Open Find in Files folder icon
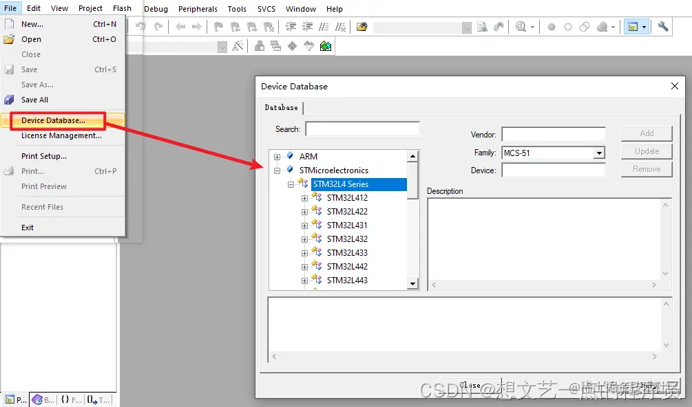 coord(362,27)
